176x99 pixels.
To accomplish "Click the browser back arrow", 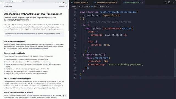I will point(1,3).
